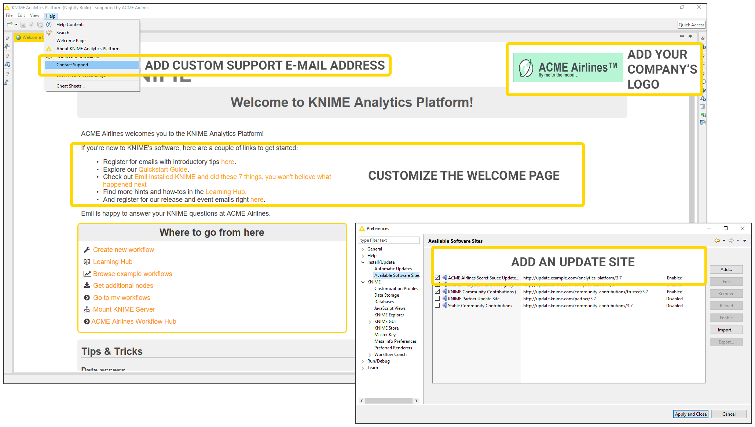
Task: Click the arrow icon beside Go to my workflows
Action: click(x=87, y=298)
